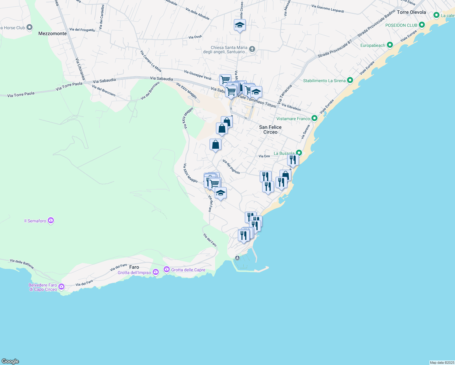This screenshot has height=365, width=455.
Task: Open the Horse Club map pin
Action: [30, 28]
